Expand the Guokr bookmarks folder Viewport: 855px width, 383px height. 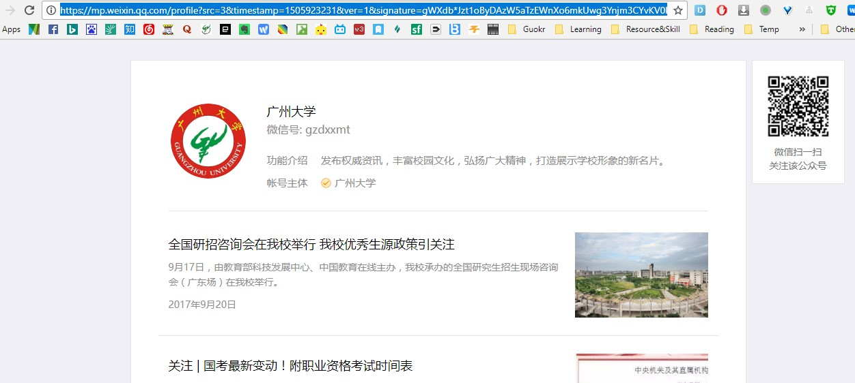point(527,29)
